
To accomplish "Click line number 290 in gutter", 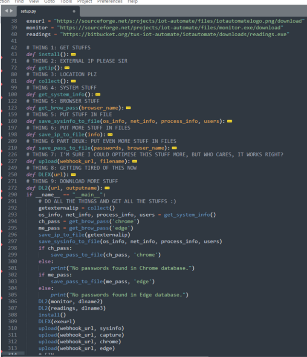I will pyautogui.click(x=12, y=194).
